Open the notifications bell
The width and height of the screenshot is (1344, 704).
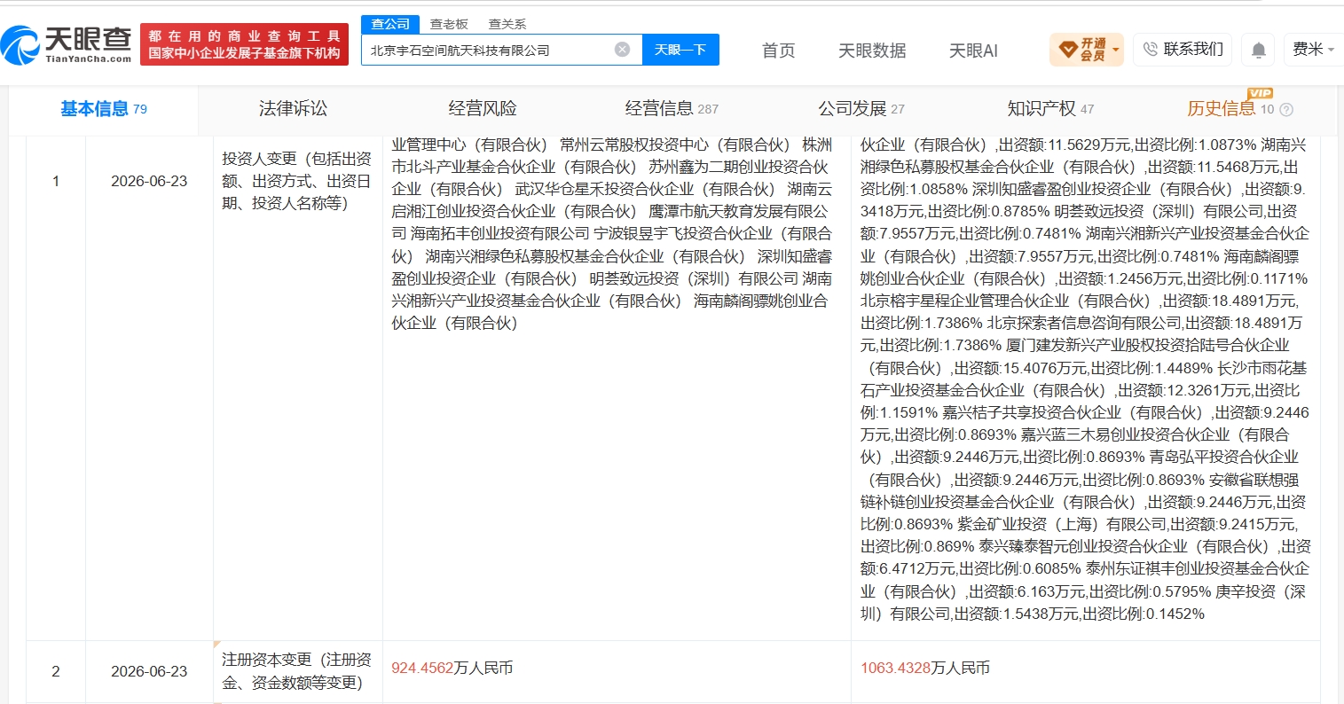[1259, 50]
